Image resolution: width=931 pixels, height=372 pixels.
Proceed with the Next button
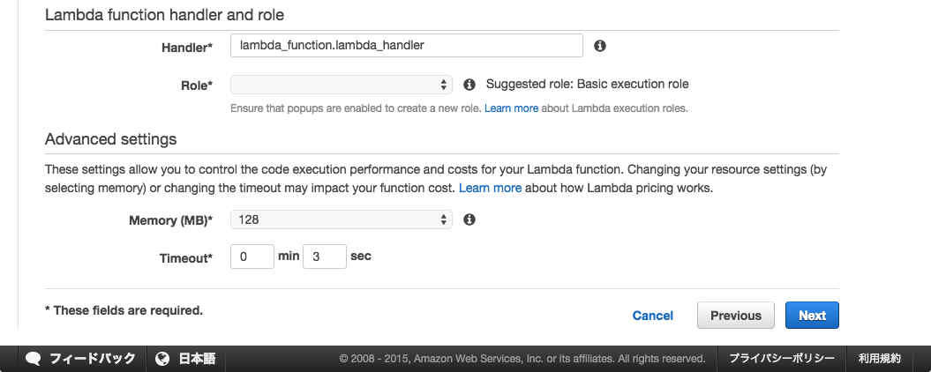coord(812,315)
